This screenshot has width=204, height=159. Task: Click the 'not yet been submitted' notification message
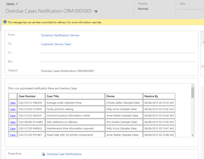pyautogui.click(x=55, y=22)
